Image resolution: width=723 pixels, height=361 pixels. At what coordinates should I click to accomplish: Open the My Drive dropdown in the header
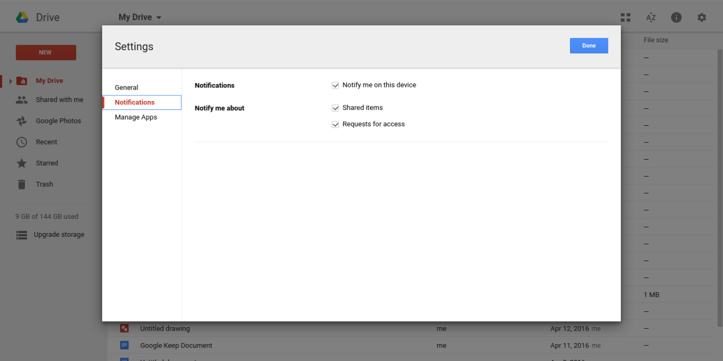[140, 17]
